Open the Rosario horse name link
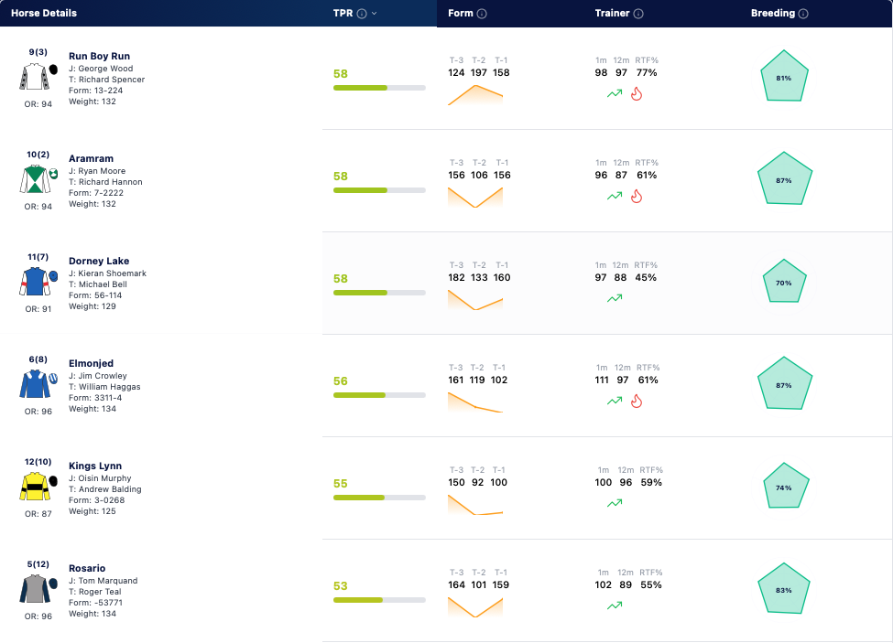The image size is (893, 643). pos(87,569)
